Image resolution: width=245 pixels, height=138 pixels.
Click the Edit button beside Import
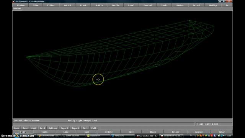tap(85, 128)
